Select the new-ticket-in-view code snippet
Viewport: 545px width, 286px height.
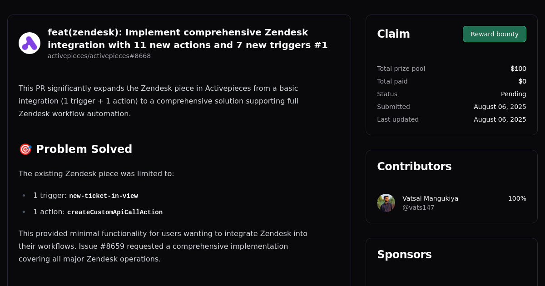tap(104, 196)
